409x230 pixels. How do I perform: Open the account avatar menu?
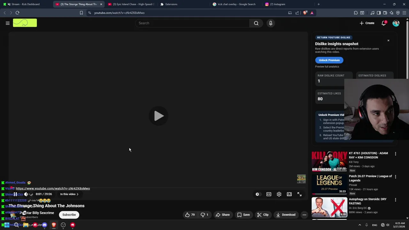click(x=396, y=23)
